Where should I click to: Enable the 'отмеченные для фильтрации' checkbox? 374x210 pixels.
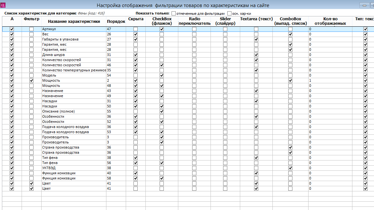[x=174, y=13]
